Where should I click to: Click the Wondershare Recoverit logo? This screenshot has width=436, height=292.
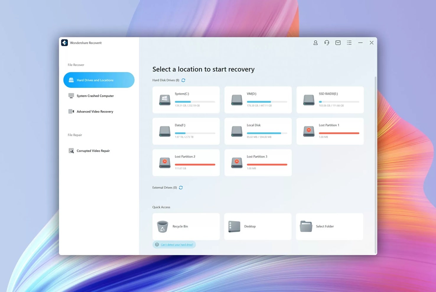pyautogui.click(x=64, y=43)
